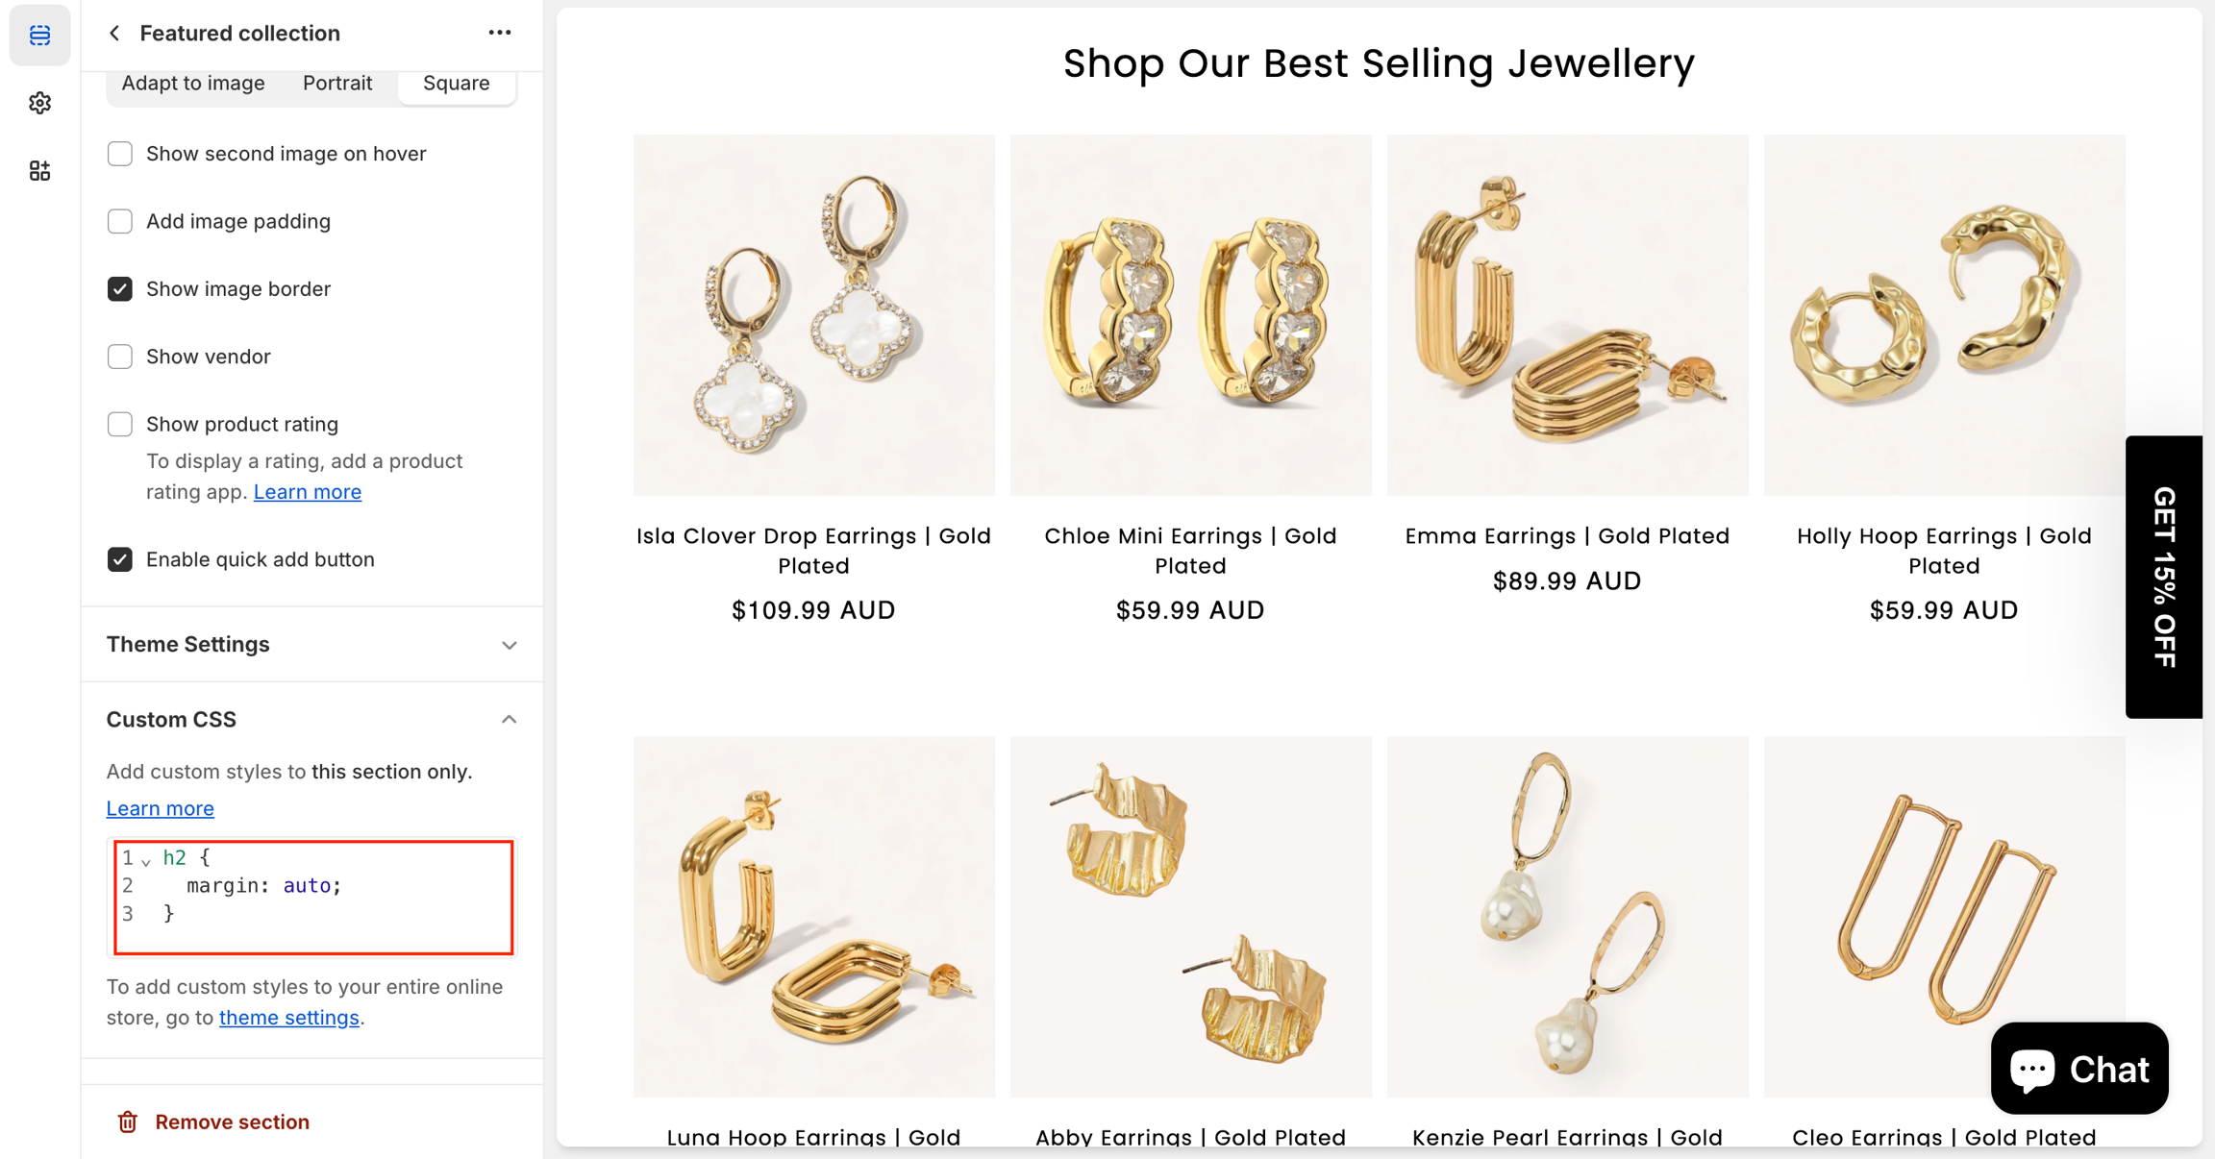The width and height of the screenshot is (2215, 1159).
Task: Open the Shopify Chat bubble
Action: coord(2079,1068)
